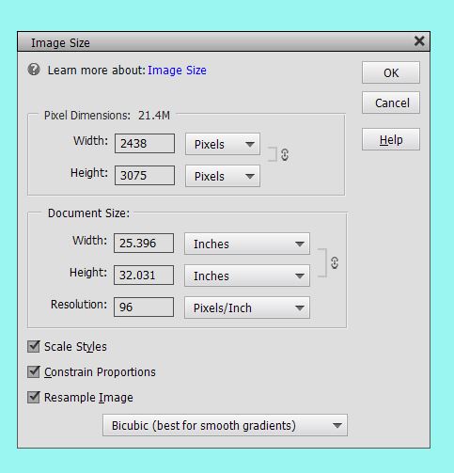Click the help question mark icon

coord(34,70)
